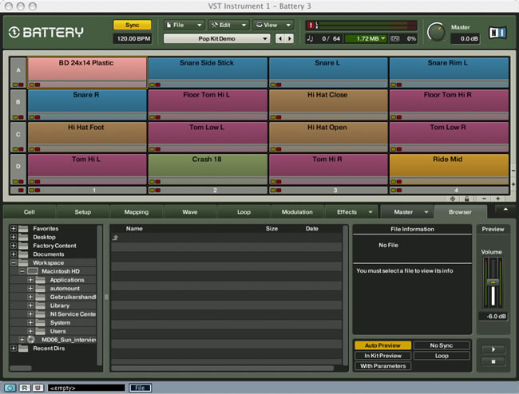Click the preview Volume fader
The width and height of the screenshot is (519, 394).
[493, 282]
